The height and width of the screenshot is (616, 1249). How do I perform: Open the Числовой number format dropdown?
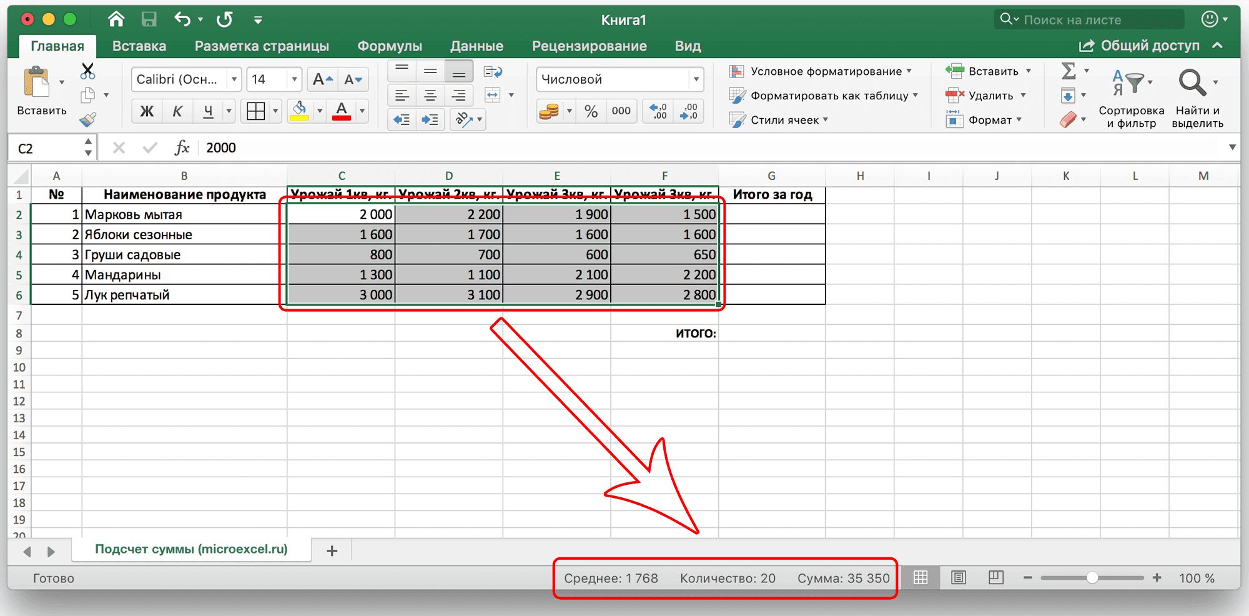click(x=695, y=79)
